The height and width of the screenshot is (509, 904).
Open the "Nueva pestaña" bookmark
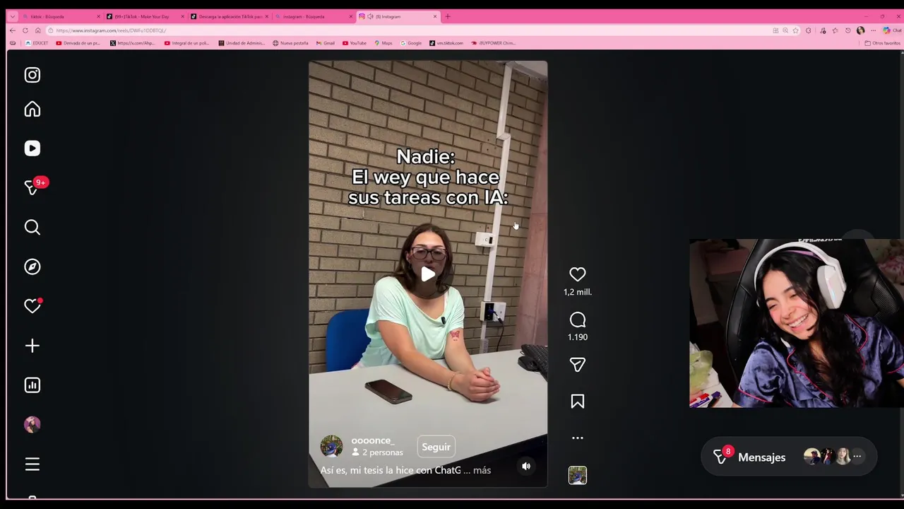coord(290,43)
